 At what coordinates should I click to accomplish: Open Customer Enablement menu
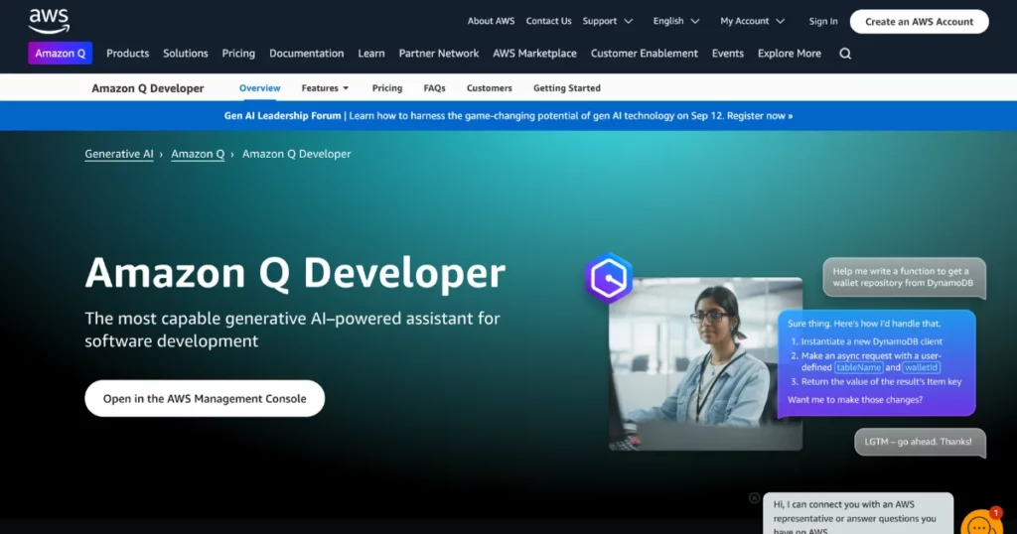tap(644, 54)
